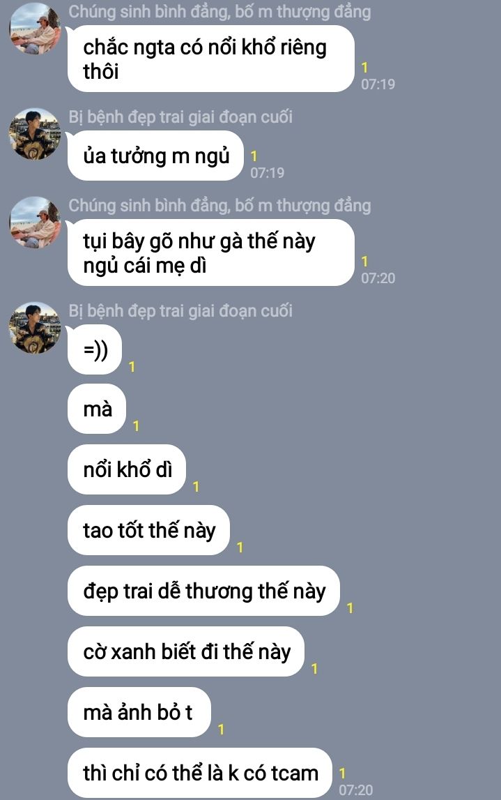This screenshot has height=800, width=501.
Task: Select the short 'mà' message bubble
Action: [x=97, y=409]
